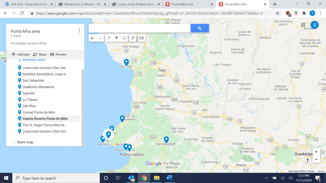The height and width of the screenshot is (183, 326).
Task: Open the Windows notification center
Action: tap(318, 178)
